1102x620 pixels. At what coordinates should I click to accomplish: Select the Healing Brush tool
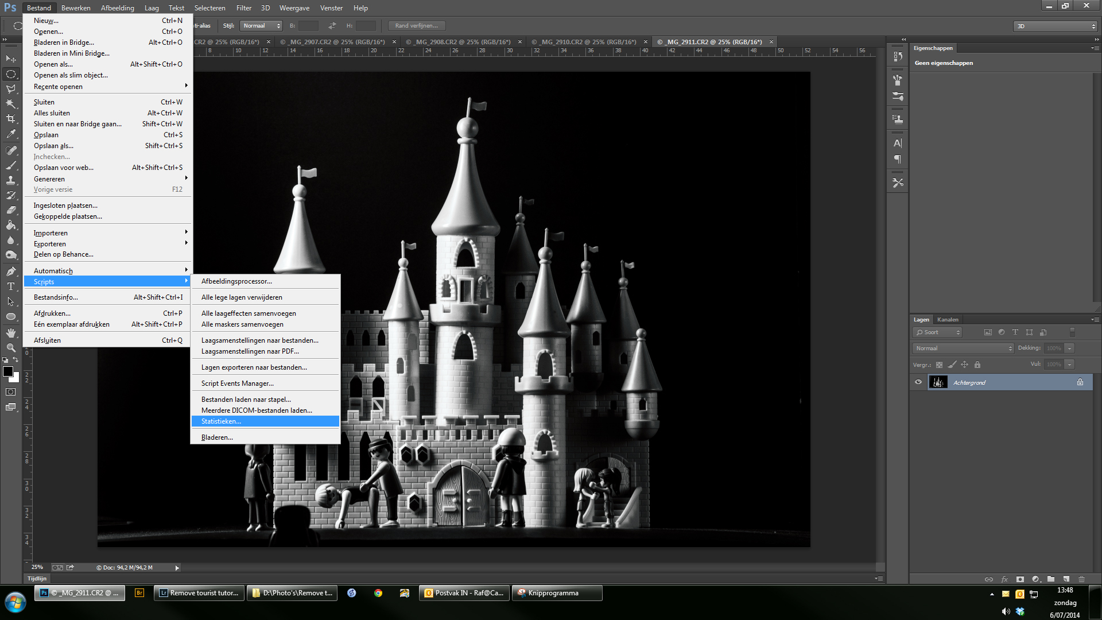11,150
